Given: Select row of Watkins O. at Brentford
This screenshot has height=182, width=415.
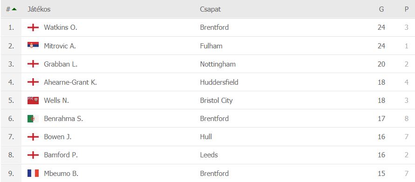Looking at the screenshot, I should click(x=207, y=27).
